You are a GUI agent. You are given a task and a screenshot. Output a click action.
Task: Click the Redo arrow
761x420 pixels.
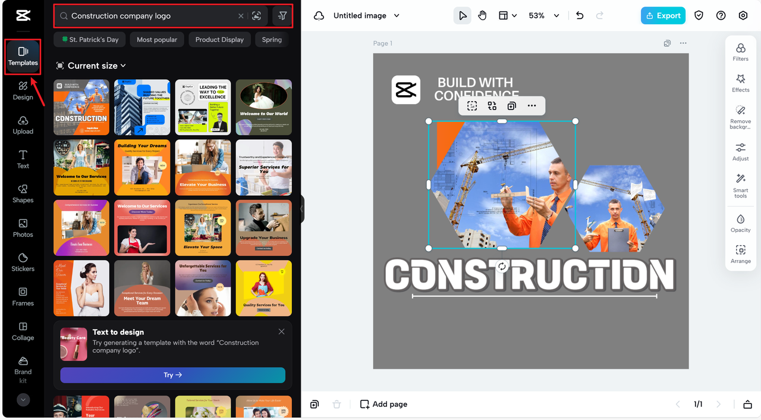pyautogui.click(x=599, y=16)
